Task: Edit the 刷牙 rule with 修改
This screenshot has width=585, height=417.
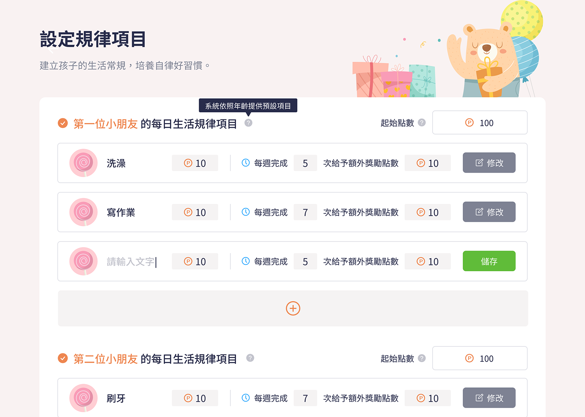Action: pyautogui.click(x=489, y=398)
